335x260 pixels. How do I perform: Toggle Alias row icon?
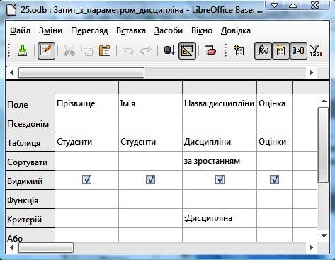pos(298,50)
